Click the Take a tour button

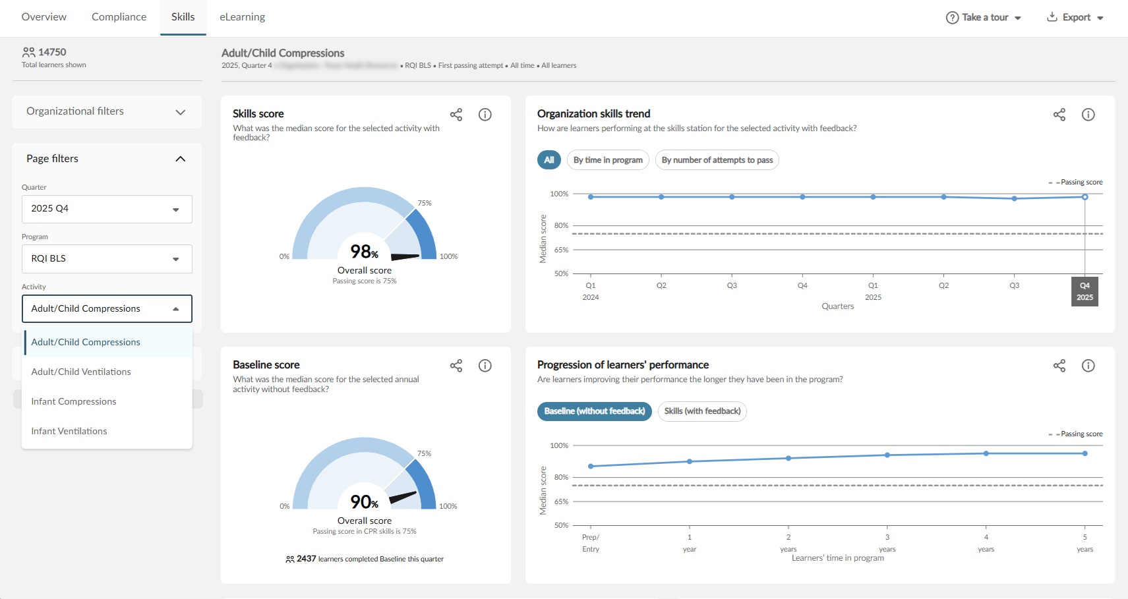click(984, 18)
